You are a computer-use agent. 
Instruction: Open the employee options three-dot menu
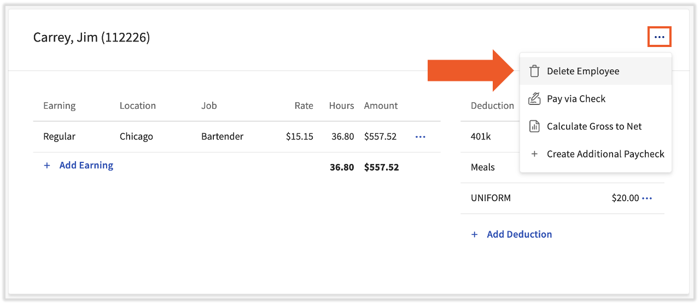(659, 37)
